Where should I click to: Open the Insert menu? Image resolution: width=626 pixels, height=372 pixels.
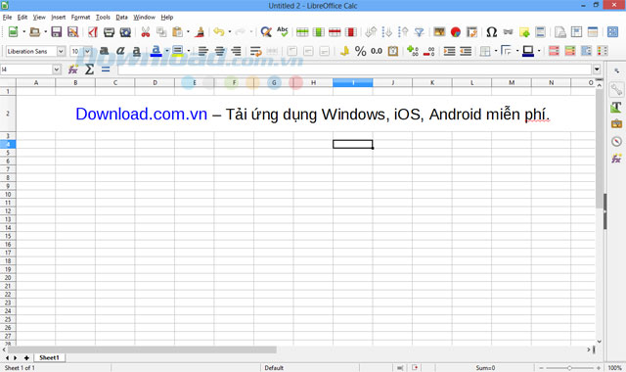tap(59, 18)
